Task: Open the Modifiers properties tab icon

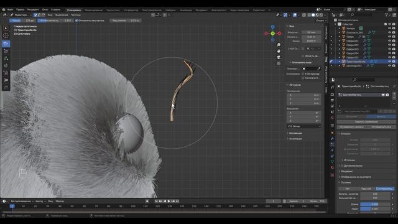Action: coord(332,138)
